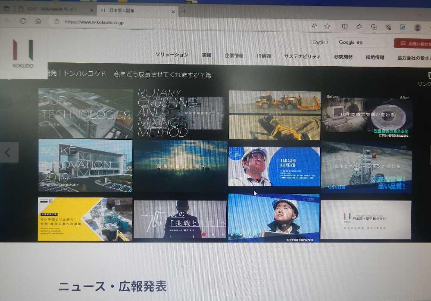Open ROTARY CRUSHING AND MIXING METHOD thumbnail

[x=181, y=113]
